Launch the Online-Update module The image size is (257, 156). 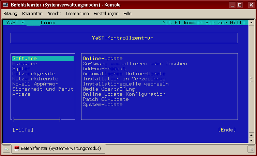click(103, 58)
